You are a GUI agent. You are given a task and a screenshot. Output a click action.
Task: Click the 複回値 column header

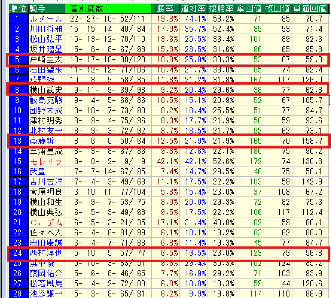(278, 8)
